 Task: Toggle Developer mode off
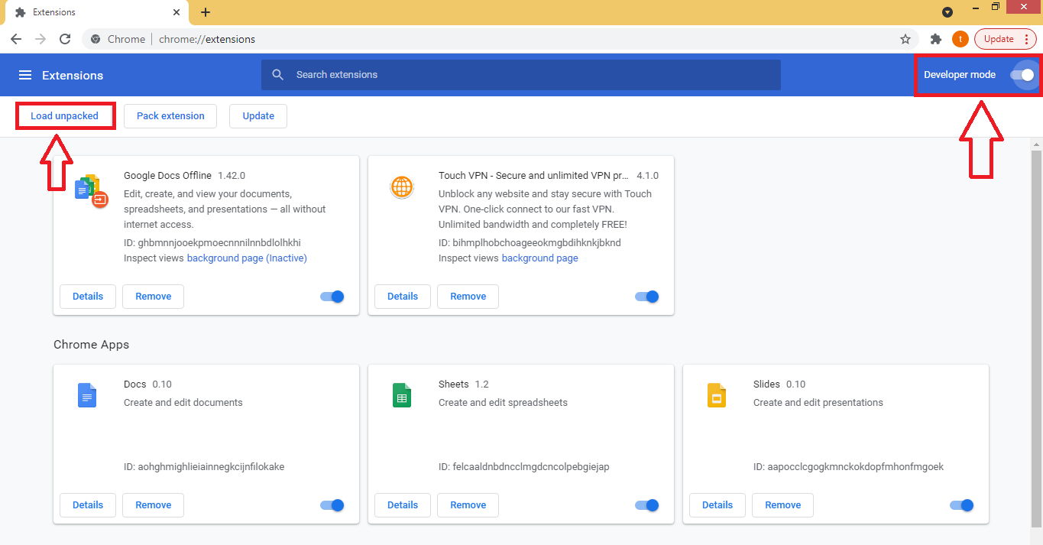[x=1022, y=75]
